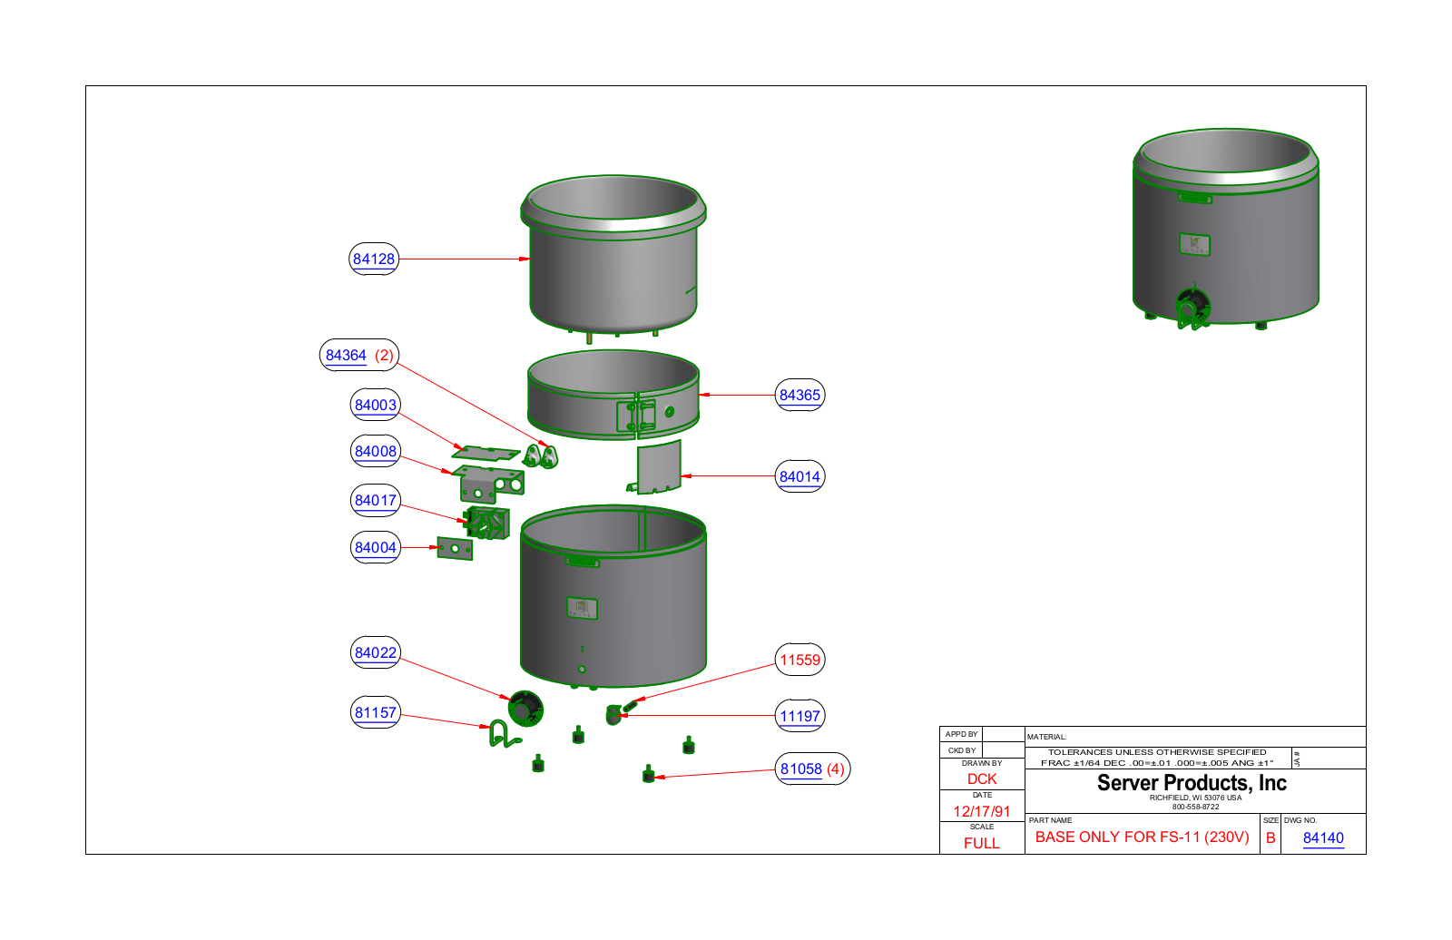Select part link 81157
The height and width of the screenshot is (940, 1452).
pyautogui.click(x=376, y=712)
